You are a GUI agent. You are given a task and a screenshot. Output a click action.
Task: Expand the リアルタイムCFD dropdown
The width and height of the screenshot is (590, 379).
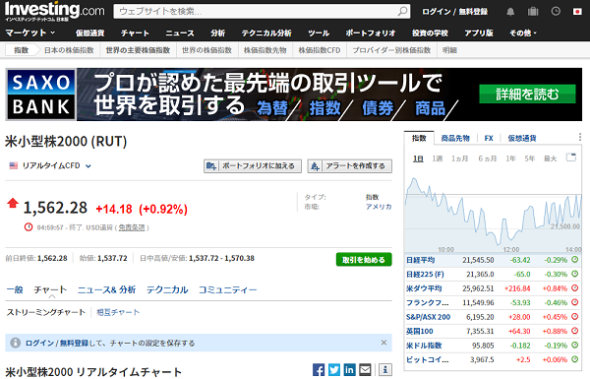[88, 165]
